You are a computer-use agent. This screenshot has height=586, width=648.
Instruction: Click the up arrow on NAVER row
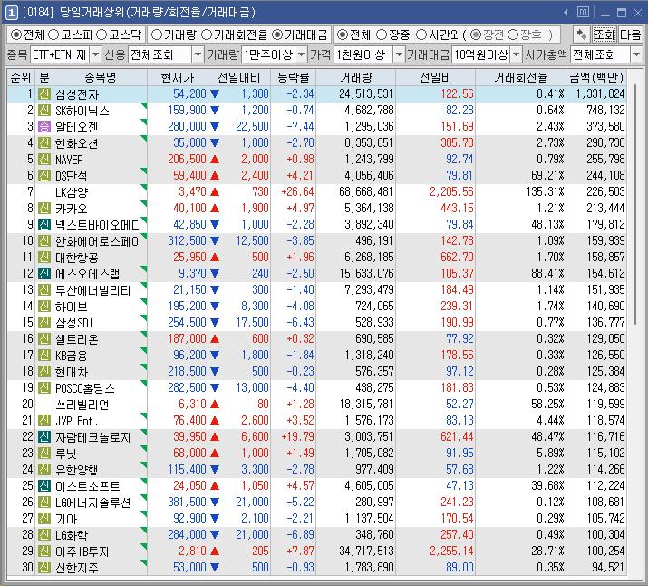pos(215,160)
